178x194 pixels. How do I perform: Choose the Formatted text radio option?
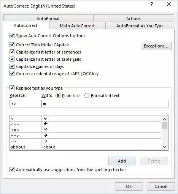point(87,96)
